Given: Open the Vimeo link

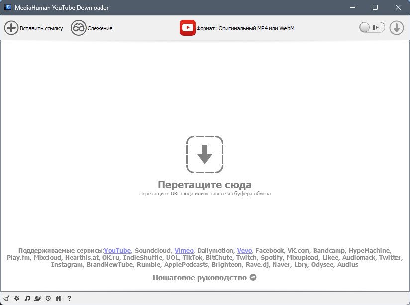Looking at the screenshot, I should click(x=184, y=251).
